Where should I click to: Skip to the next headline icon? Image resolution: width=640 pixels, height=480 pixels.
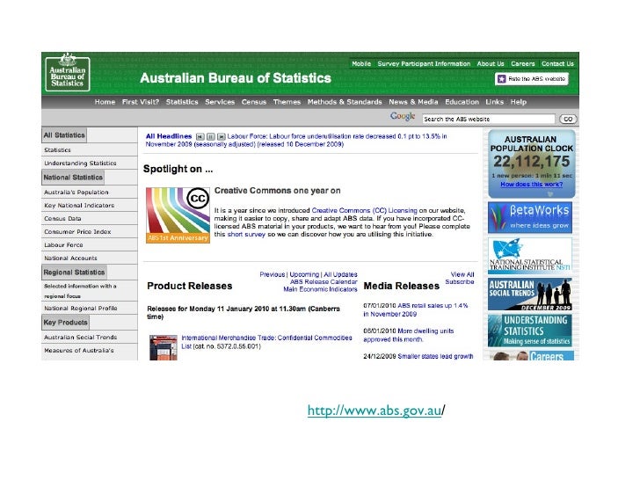click(x=222, y=137)
